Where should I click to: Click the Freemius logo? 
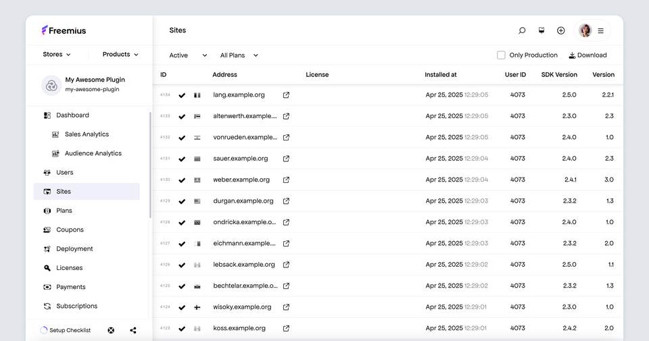[64, 30]
